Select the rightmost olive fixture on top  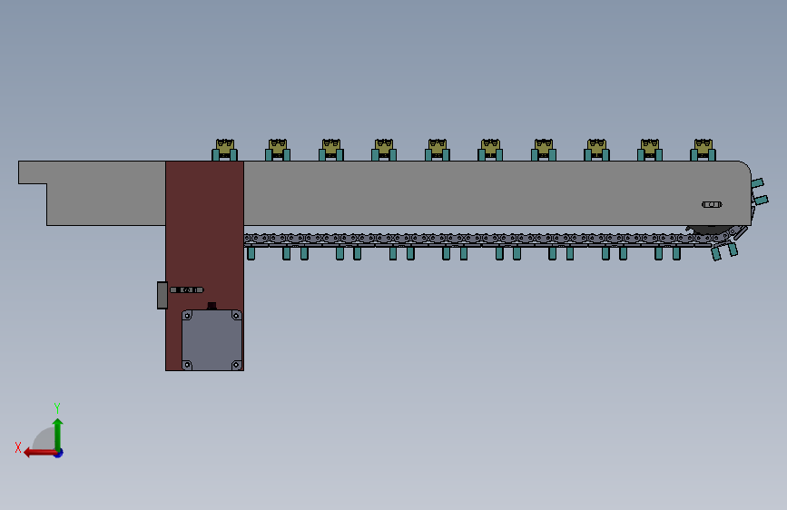tap(703, 150)
